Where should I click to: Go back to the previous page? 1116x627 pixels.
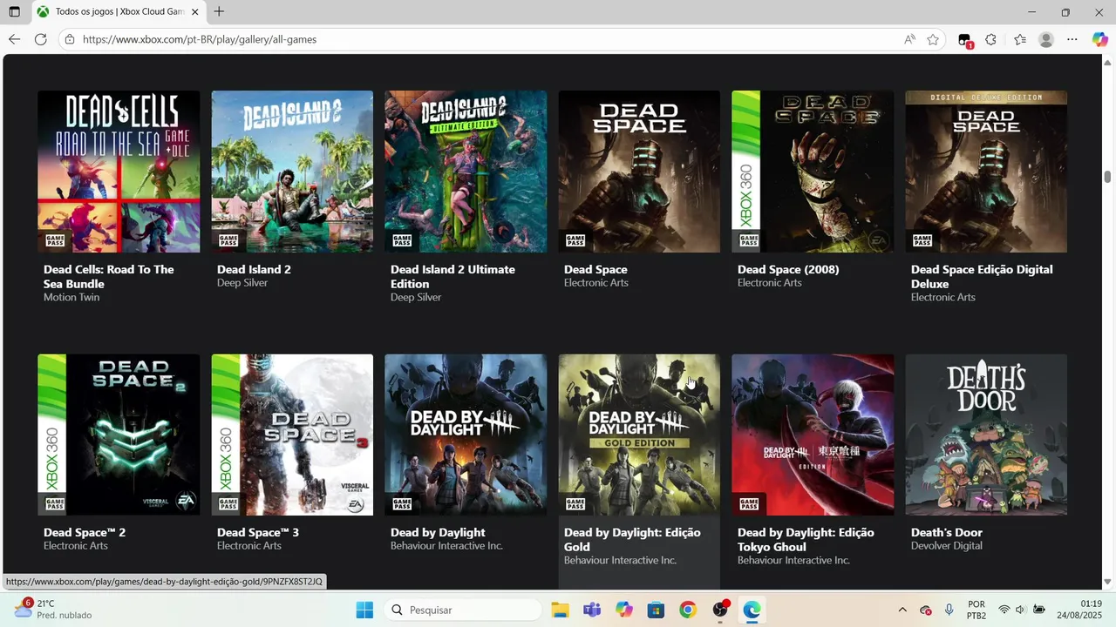click(x=14, y=39)
